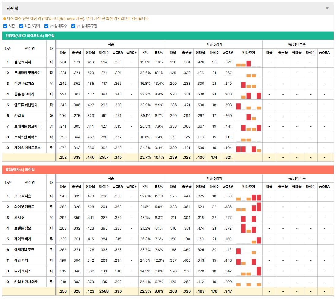Click 니키 로페즈 hit trend bar chart

[x=248, y=271]
